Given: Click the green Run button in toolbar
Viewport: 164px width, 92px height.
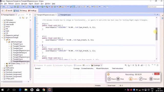Looking at the screenshot, I should 42,7.
